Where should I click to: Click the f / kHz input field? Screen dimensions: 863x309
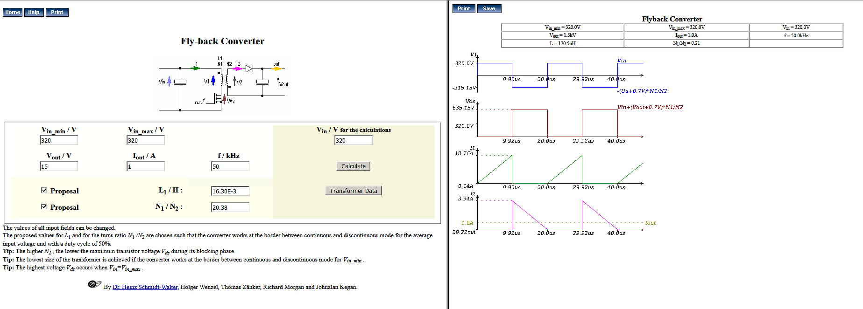(230, 166)
